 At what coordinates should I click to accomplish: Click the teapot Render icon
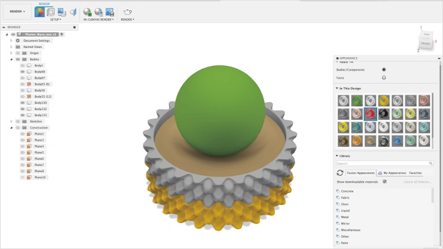tap(127, 12)
